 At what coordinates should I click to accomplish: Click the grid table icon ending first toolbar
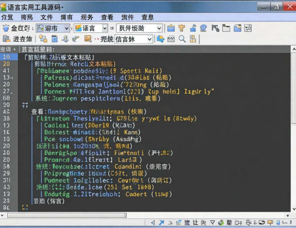pyautogui.click(x=248, y=28)
